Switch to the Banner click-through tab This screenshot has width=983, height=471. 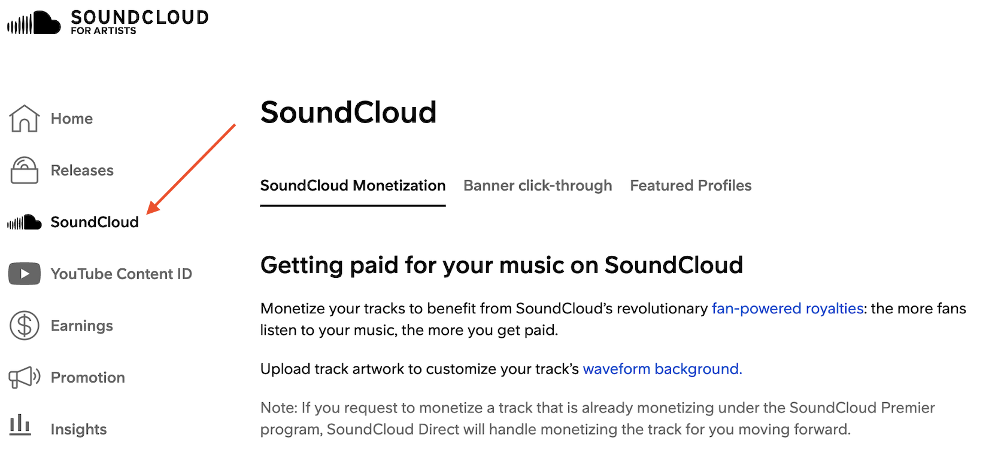click(x=537, y=185)
